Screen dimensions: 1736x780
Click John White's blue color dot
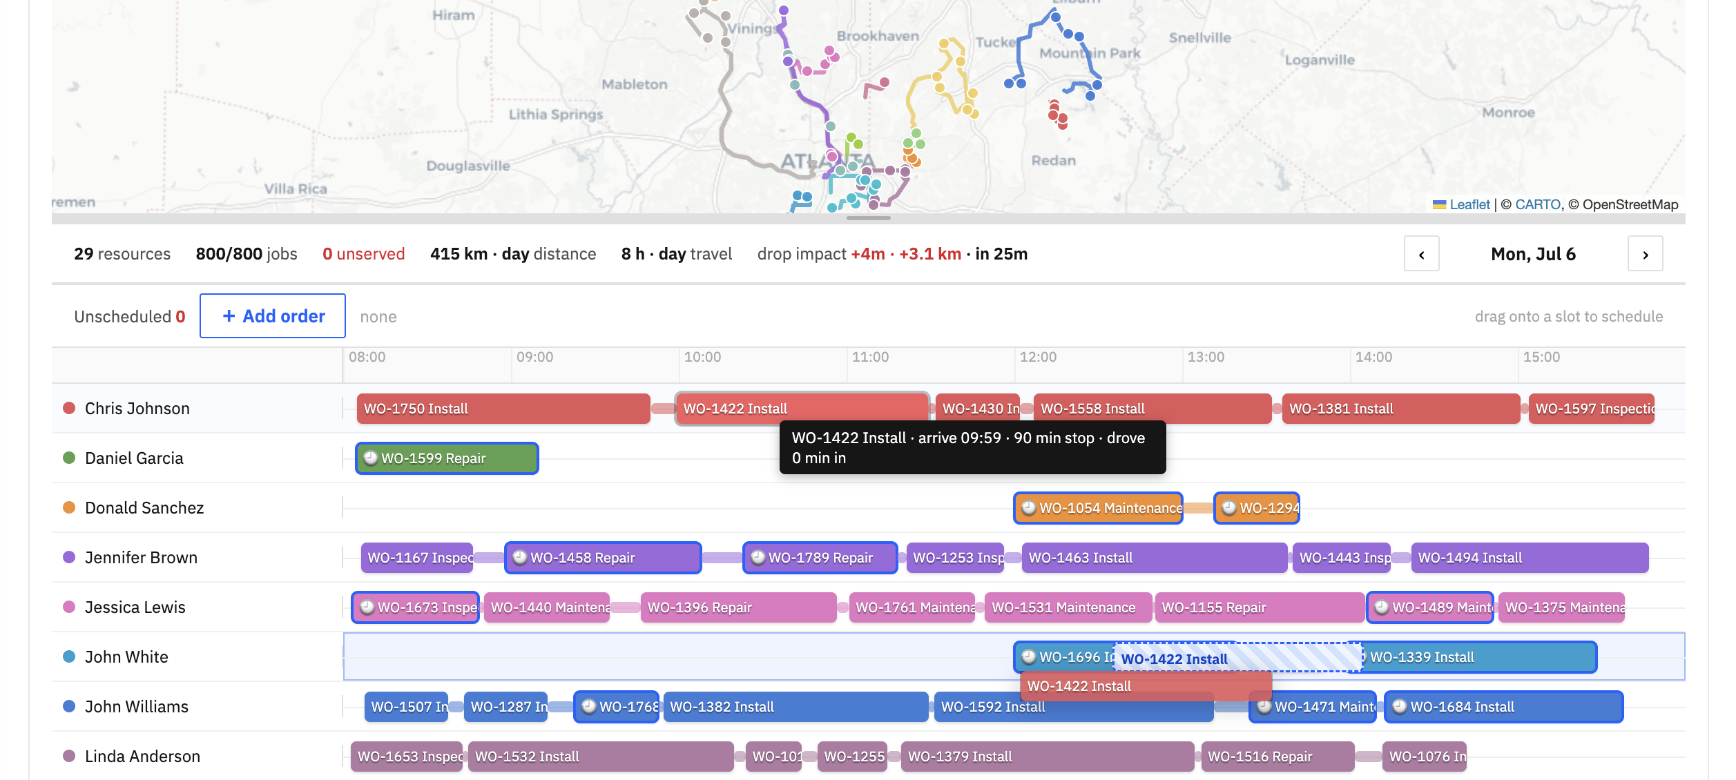pos(69,656)
